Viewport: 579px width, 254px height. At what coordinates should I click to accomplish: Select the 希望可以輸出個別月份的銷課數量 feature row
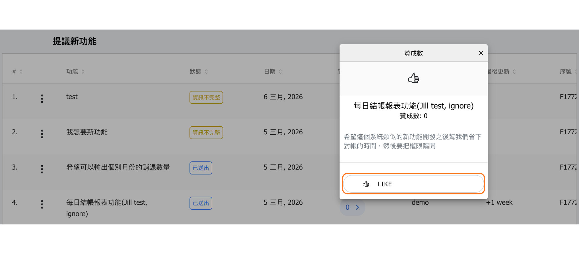[x=118, y=167]
